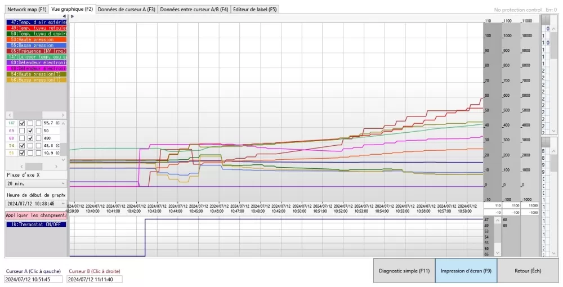This screenshot has width=563, height=287.
Task: Go to Editeur de label (F5) tab
Action: (255, 10)
